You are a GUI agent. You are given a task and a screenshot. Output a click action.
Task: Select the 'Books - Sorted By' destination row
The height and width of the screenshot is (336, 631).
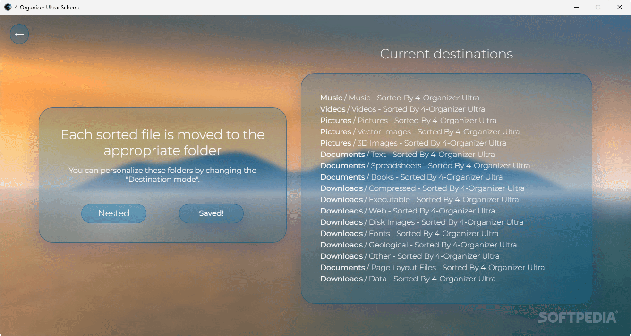pos(411,177)
